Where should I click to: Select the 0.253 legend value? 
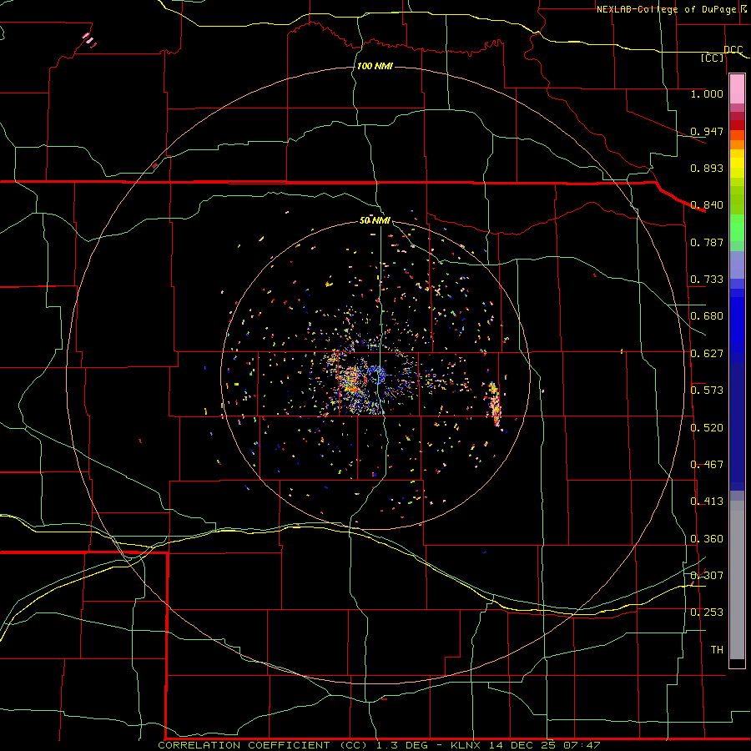pos(707,612)
